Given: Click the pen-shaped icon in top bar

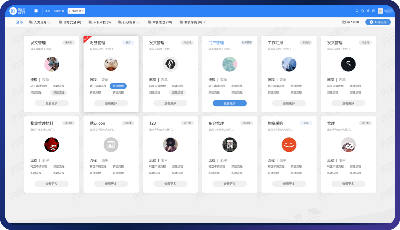Looking at the screenshot, I should (368, 11).
